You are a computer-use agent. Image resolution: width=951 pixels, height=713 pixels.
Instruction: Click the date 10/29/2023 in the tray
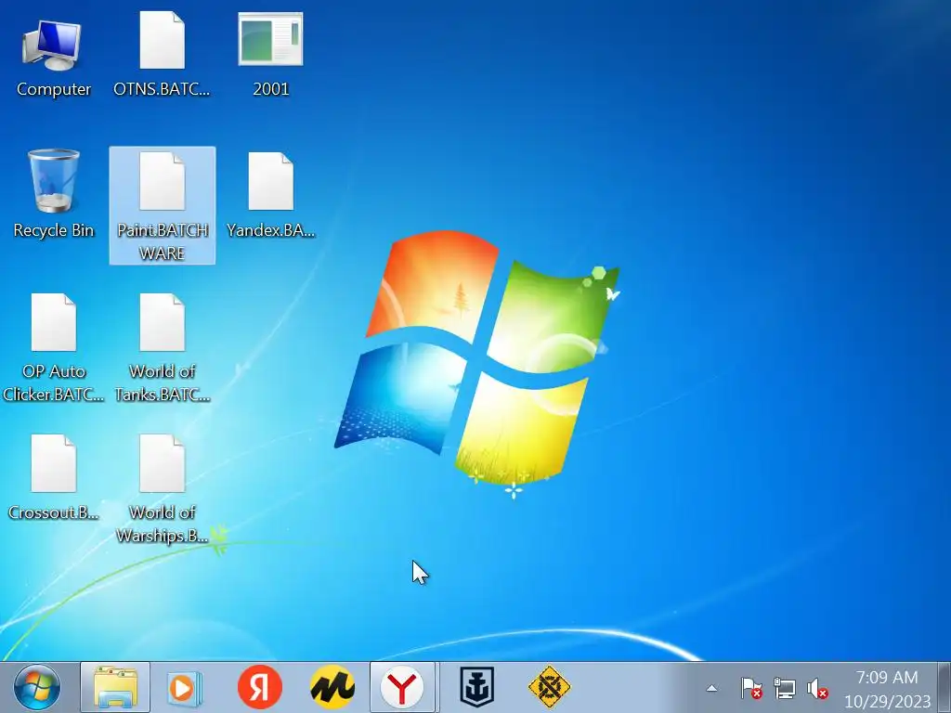[887, 702]
